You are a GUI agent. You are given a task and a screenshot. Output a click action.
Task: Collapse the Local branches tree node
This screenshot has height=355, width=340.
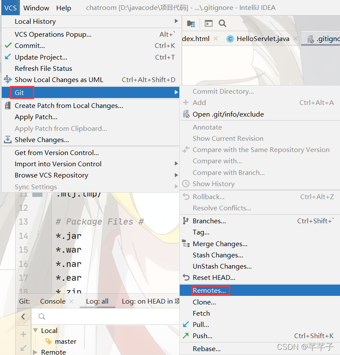[35, 330]
